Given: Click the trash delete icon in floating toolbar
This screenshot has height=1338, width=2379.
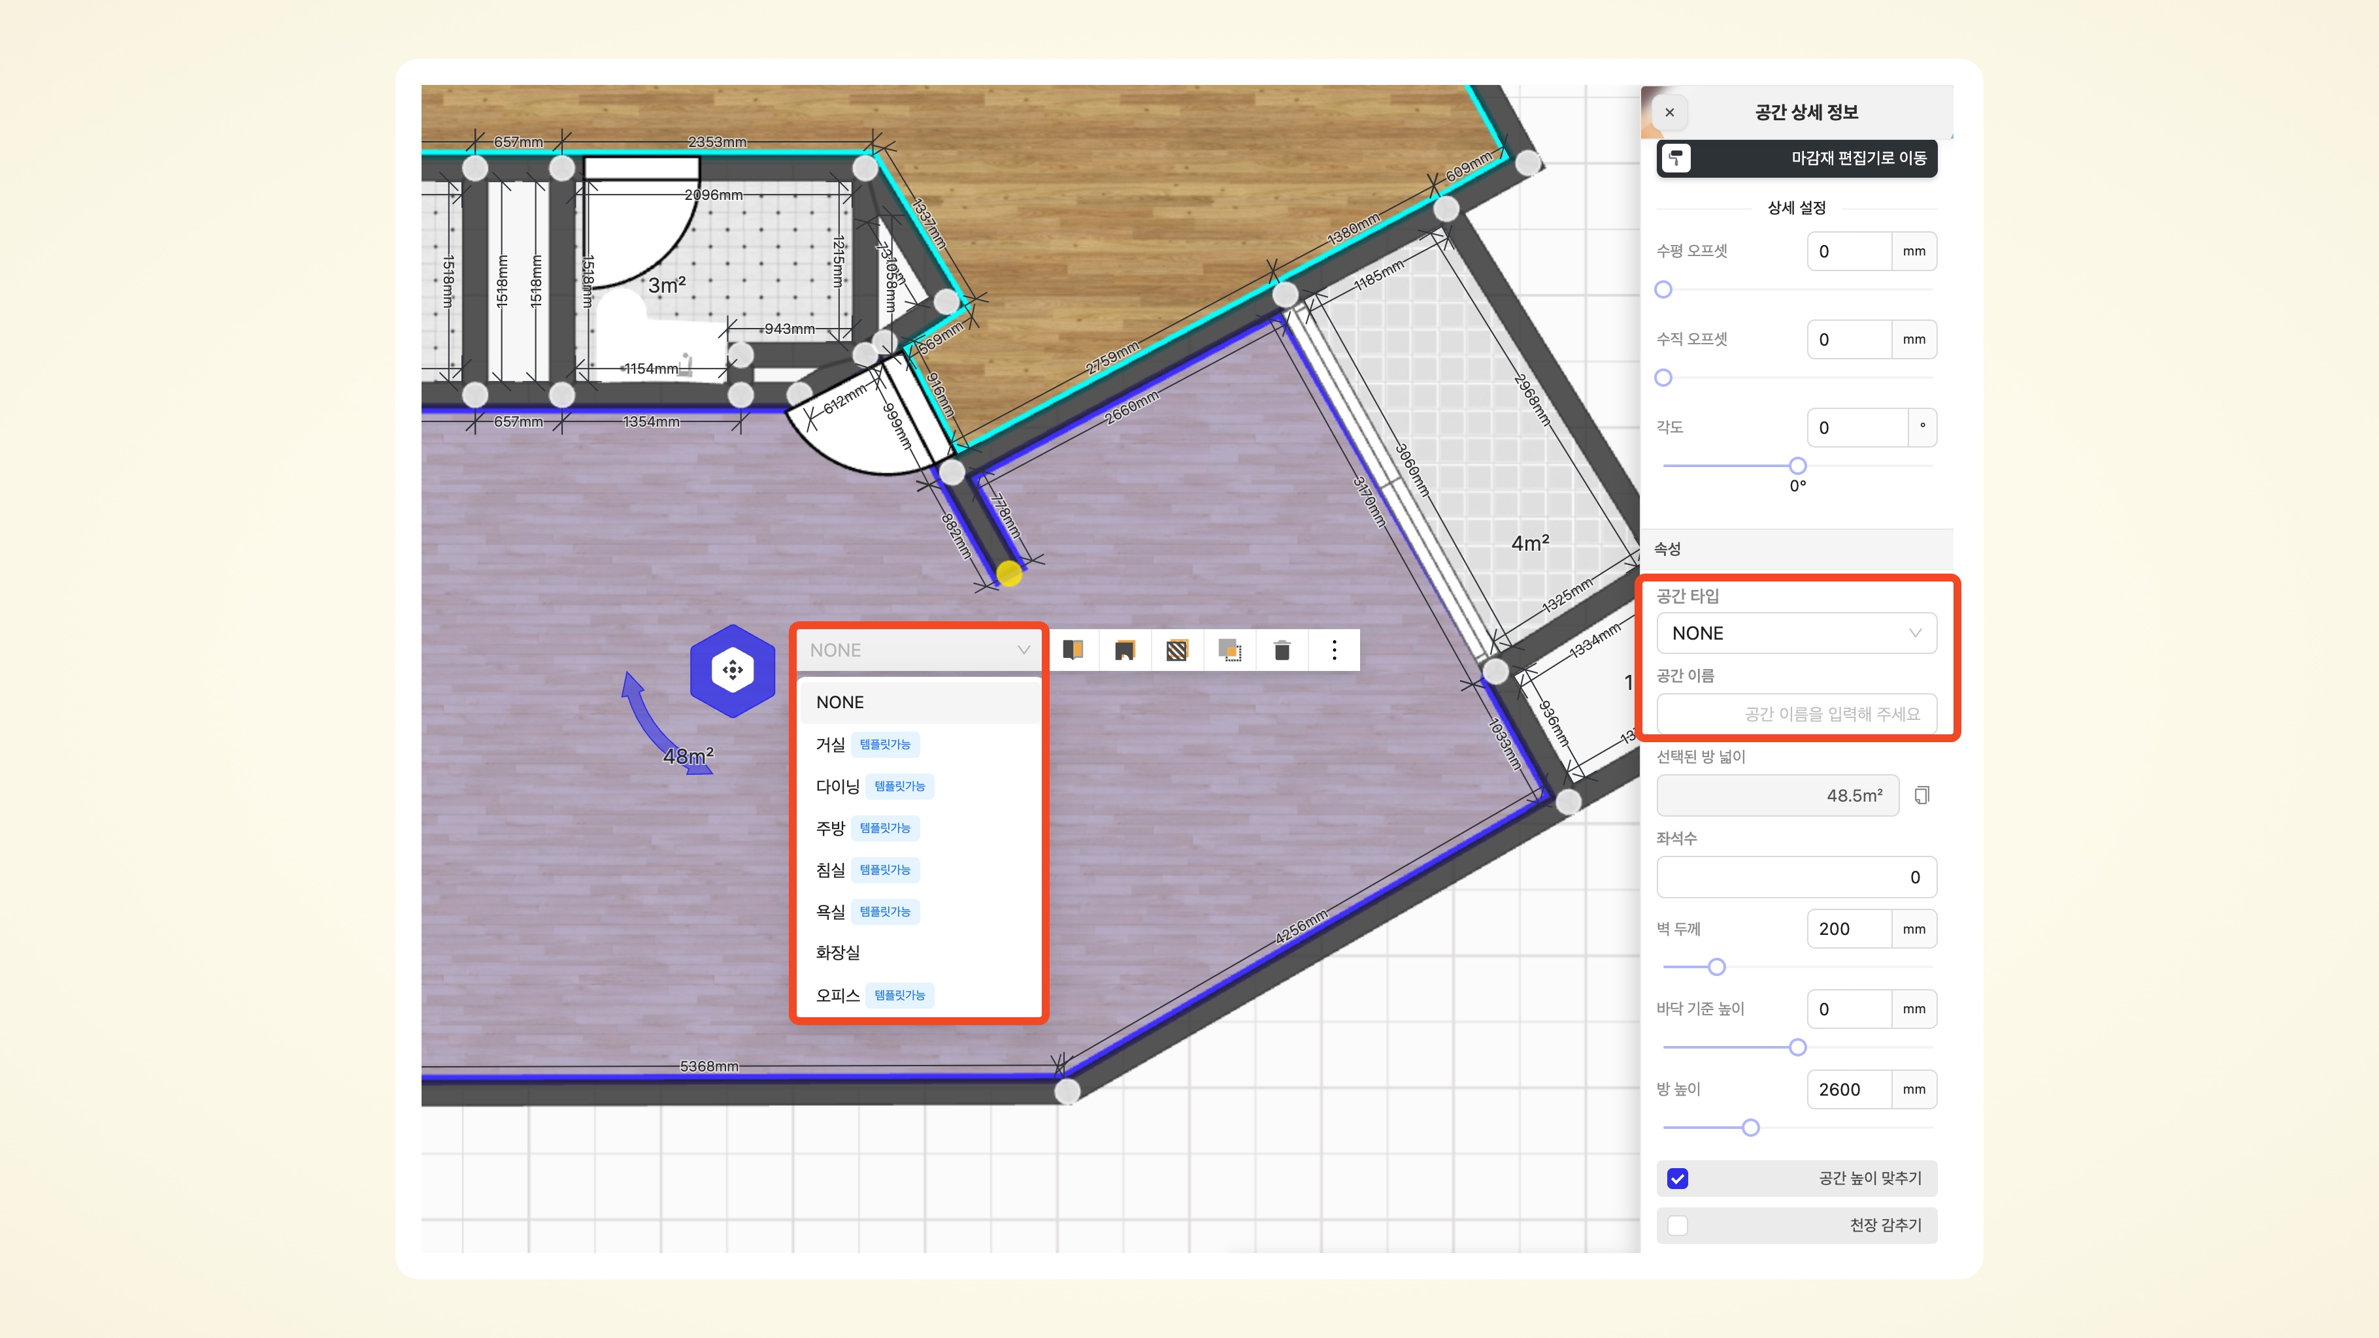Looking at the screenshot, I should (1282, 651).
